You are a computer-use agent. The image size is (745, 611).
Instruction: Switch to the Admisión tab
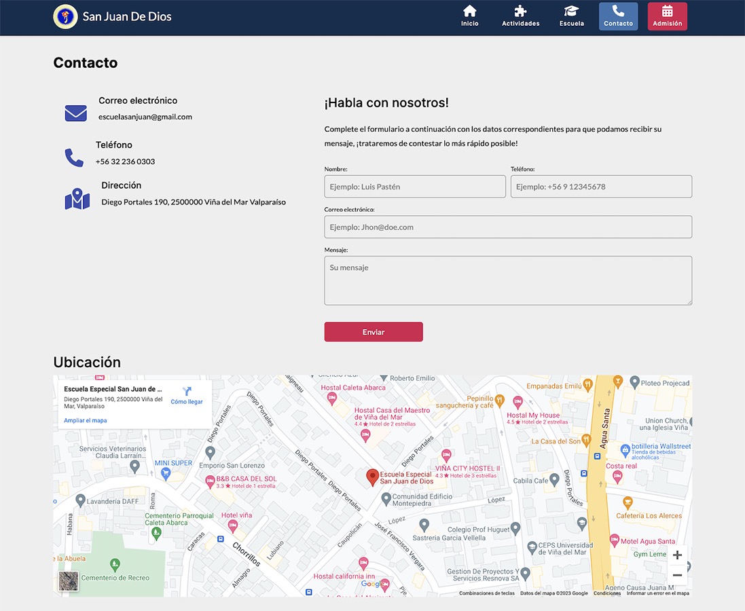click(x=667, y=16)
